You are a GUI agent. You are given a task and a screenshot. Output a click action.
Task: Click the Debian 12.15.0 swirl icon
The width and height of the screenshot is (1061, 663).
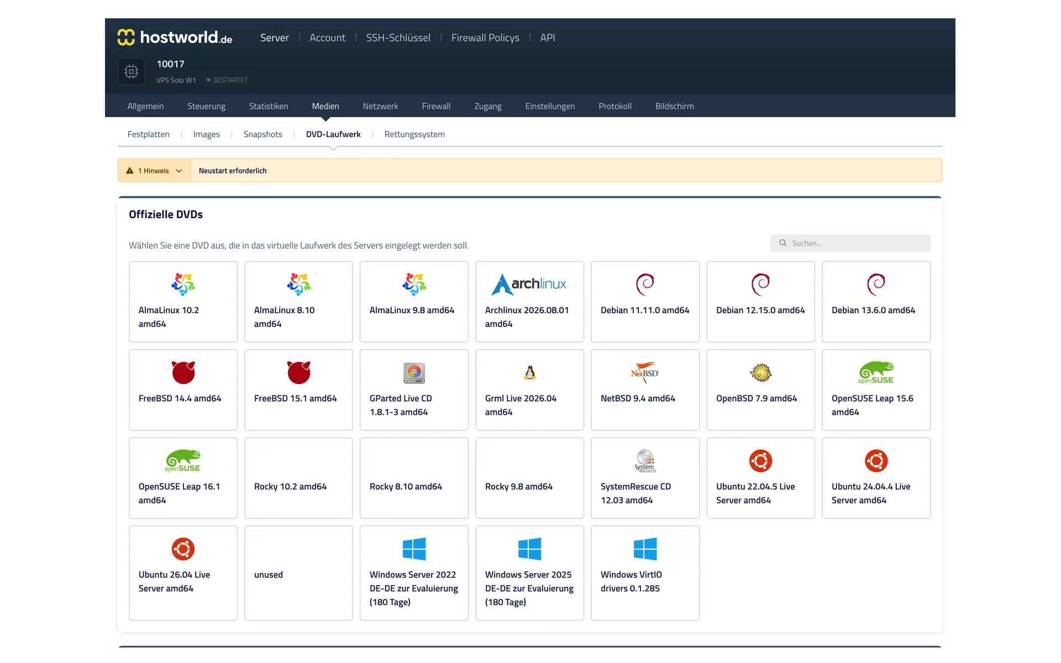coord(760,284)
